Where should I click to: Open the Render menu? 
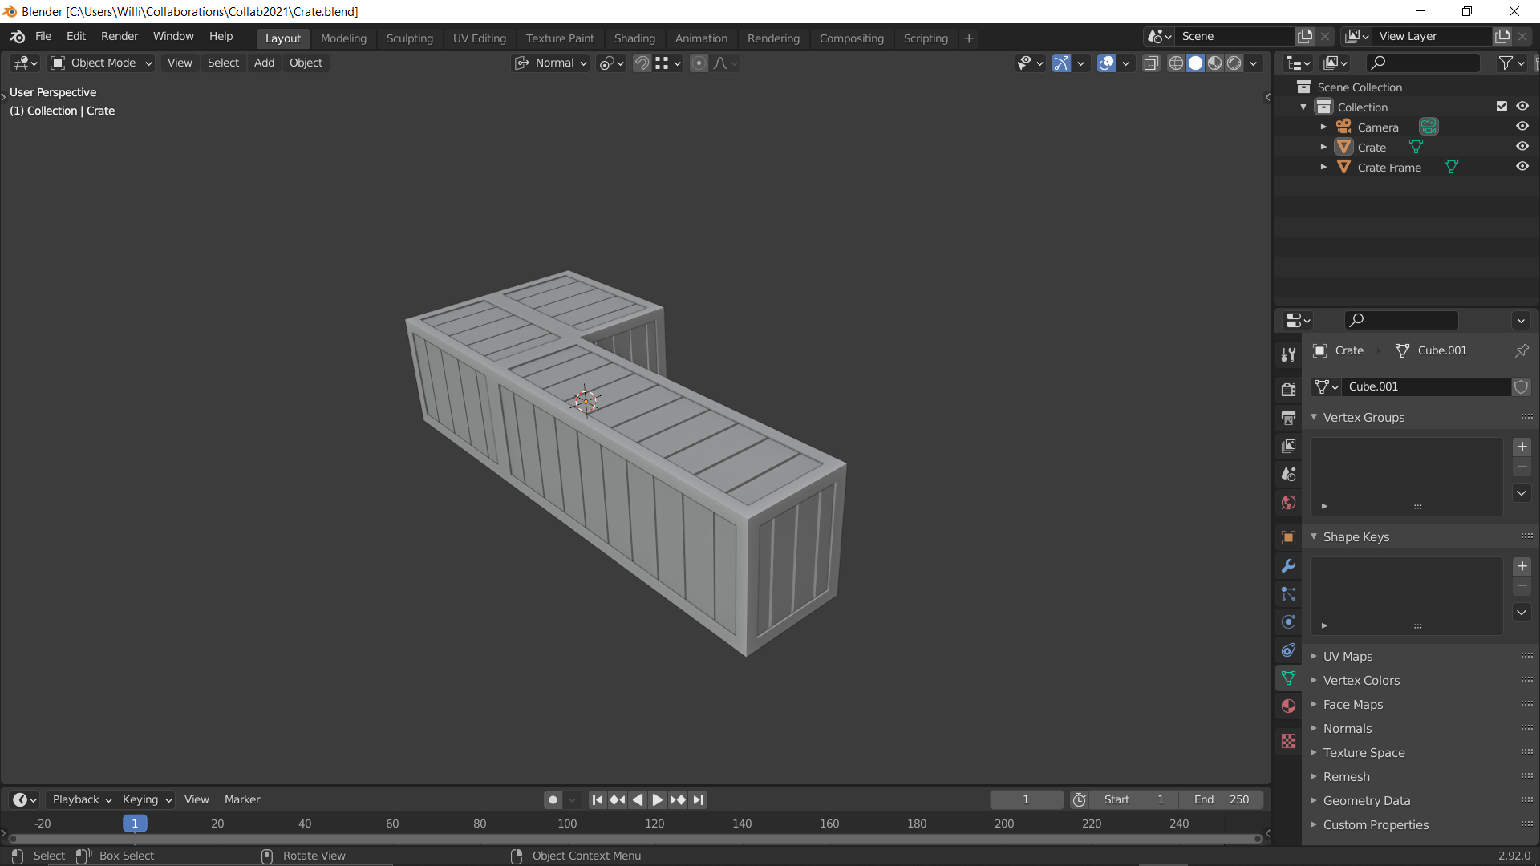click(120, 37)
